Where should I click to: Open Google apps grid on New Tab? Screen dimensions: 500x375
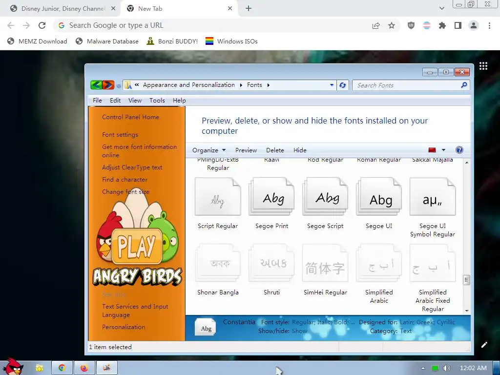pyautogui.click(x=483, y=66)
